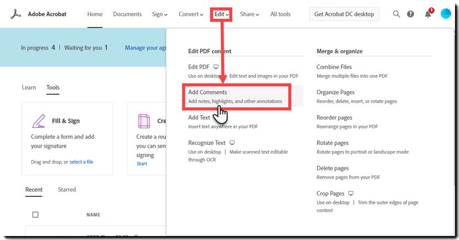This screenshot has width=459, height=240.
Task: Click the In progress 4 status
Action: point(38,48)
